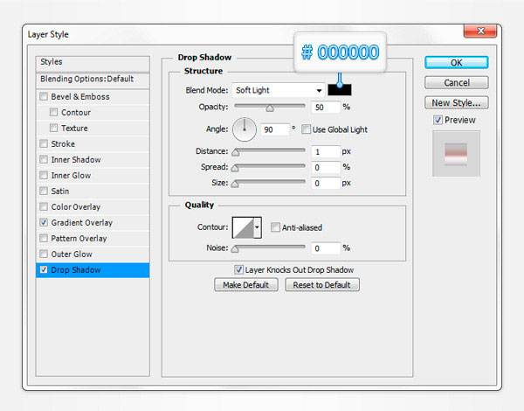Close the Layer Style dialog
524x411 pixels.
(480, 31)
